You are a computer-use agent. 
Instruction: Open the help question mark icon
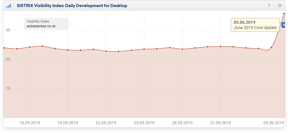[269, 6]
